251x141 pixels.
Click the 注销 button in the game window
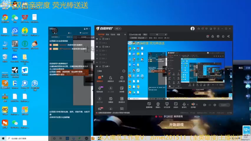click(x=248, y=68)
